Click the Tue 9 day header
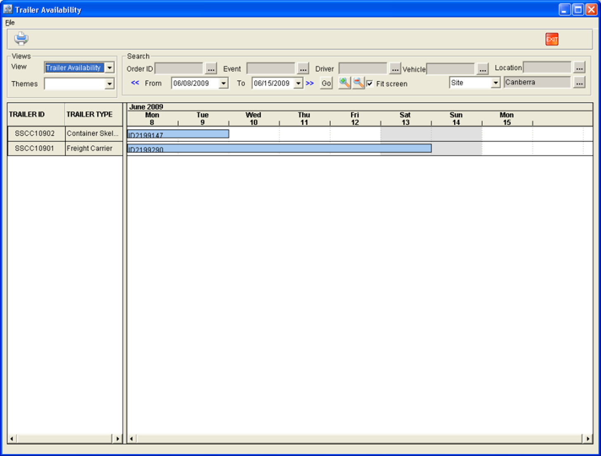 pyautogui.click(x=203, y=119)
